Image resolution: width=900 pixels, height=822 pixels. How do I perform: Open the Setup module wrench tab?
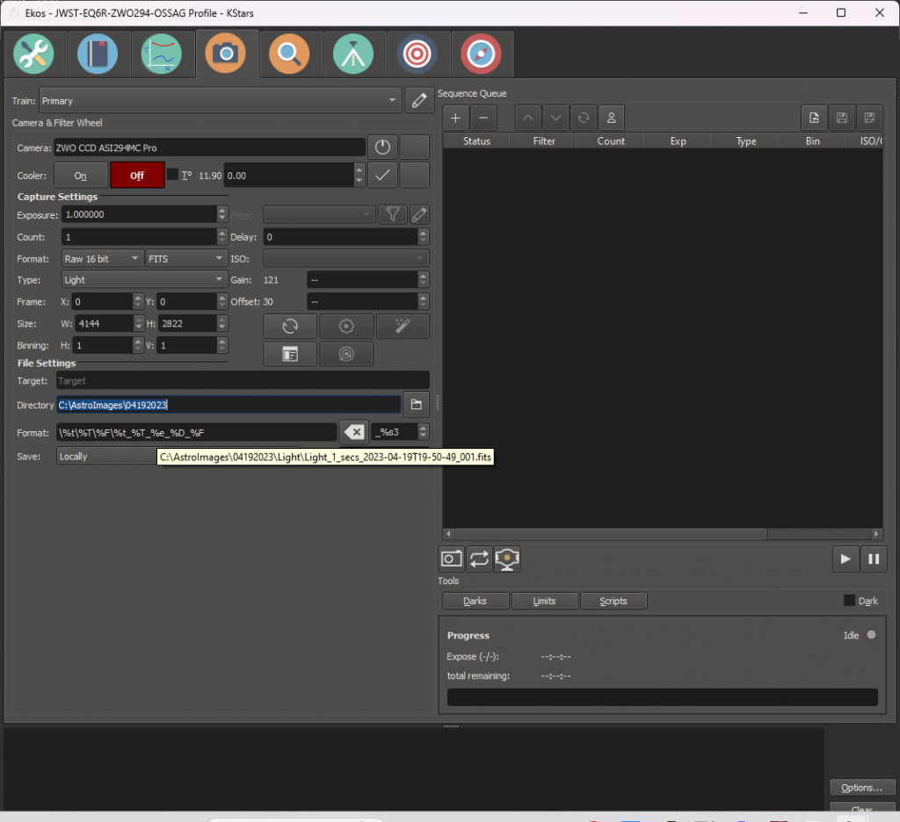tap(33, 54)
